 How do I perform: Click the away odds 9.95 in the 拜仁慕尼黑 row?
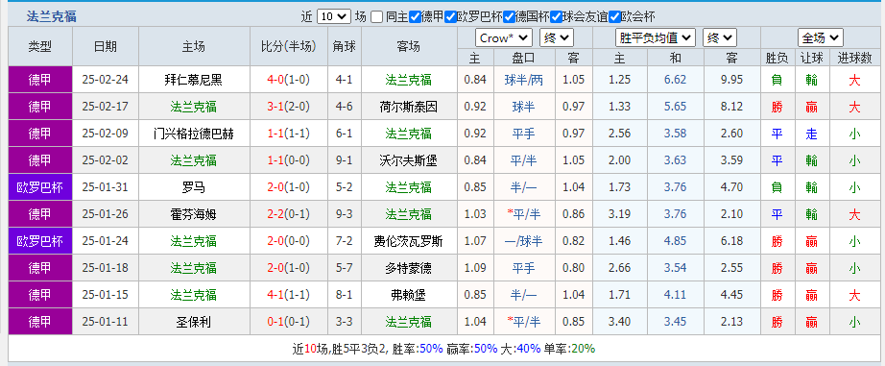pos(732,80)
